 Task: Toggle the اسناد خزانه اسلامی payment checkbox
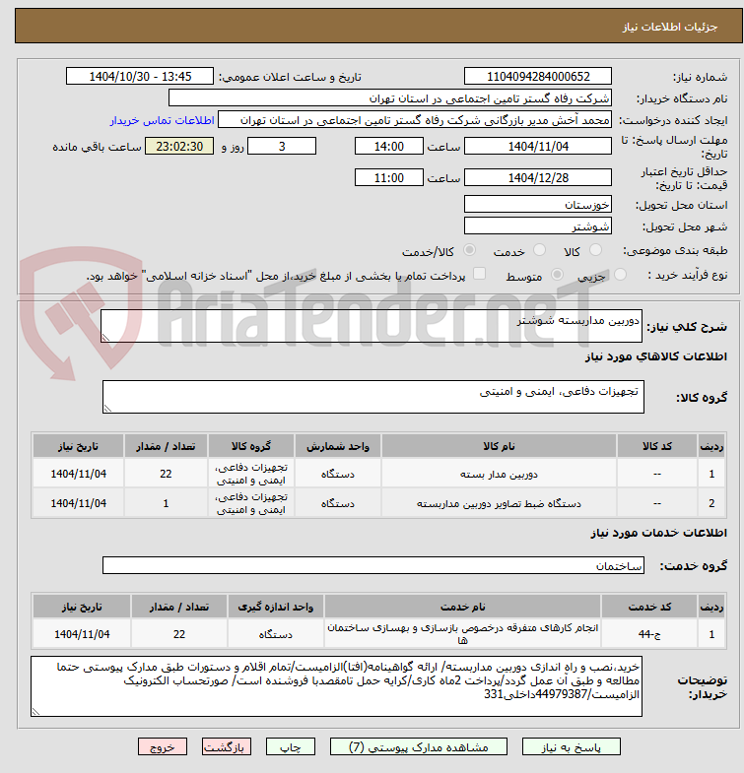point(479,274)
